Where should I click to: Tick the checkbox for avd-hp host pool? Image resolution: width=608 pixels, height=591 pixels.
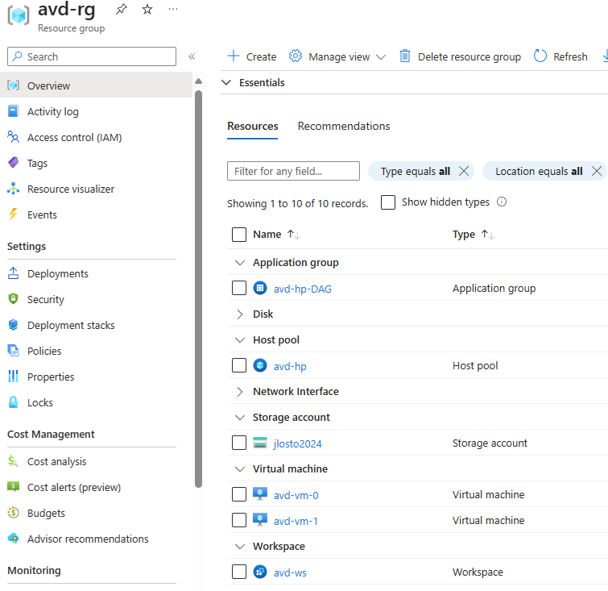click(239, 365)
